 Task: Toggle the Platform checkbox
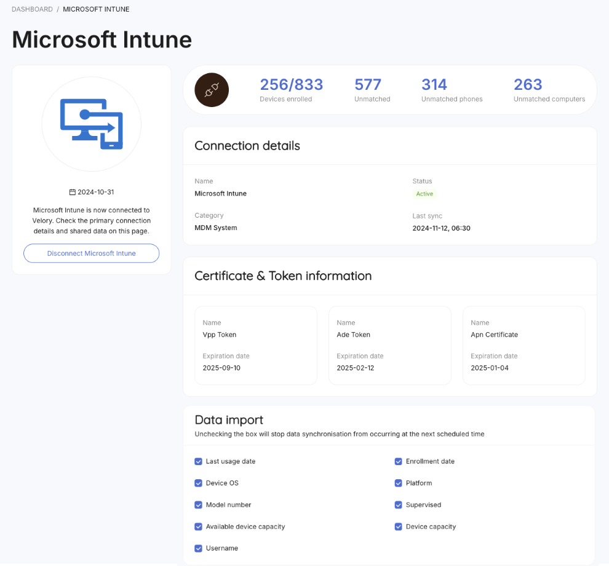click(399, 483)
